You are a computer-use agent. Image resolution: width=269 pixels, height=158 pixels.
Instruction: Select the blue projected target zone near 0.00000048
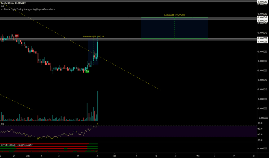point(174,28)
